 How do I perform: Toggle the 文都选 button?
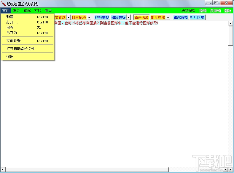[60, 17]
